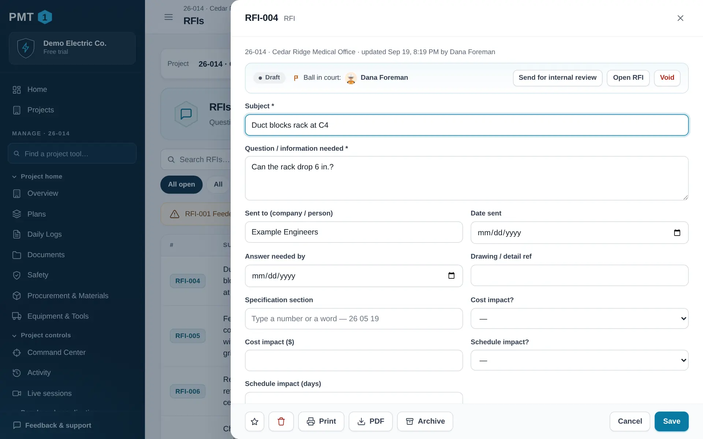Viewport: 703px width, 439px height.
Task: Close the RFI-004 panel
Action: click(680, 18)
